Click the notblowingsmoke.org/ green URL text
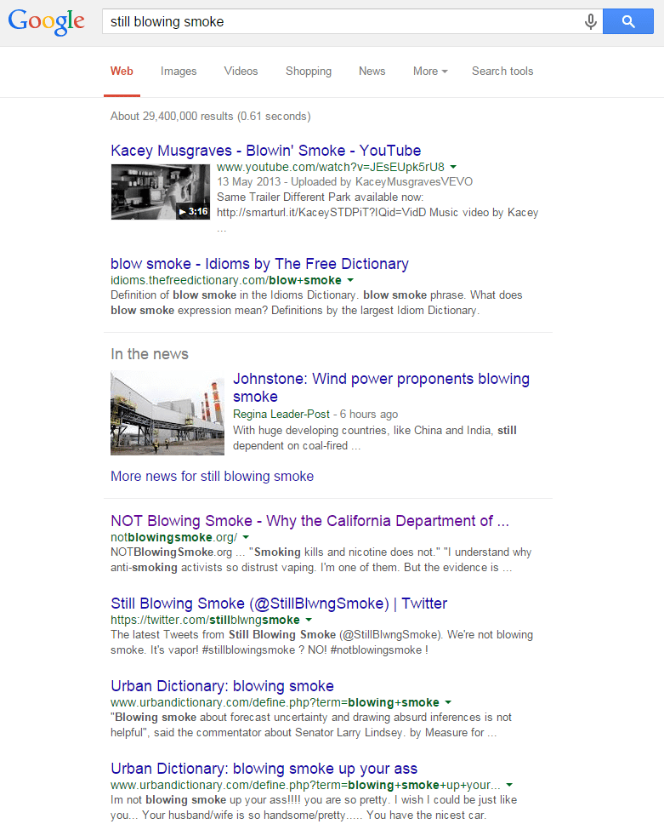Viewport: 664px width, 824px height. click(173, 538)
